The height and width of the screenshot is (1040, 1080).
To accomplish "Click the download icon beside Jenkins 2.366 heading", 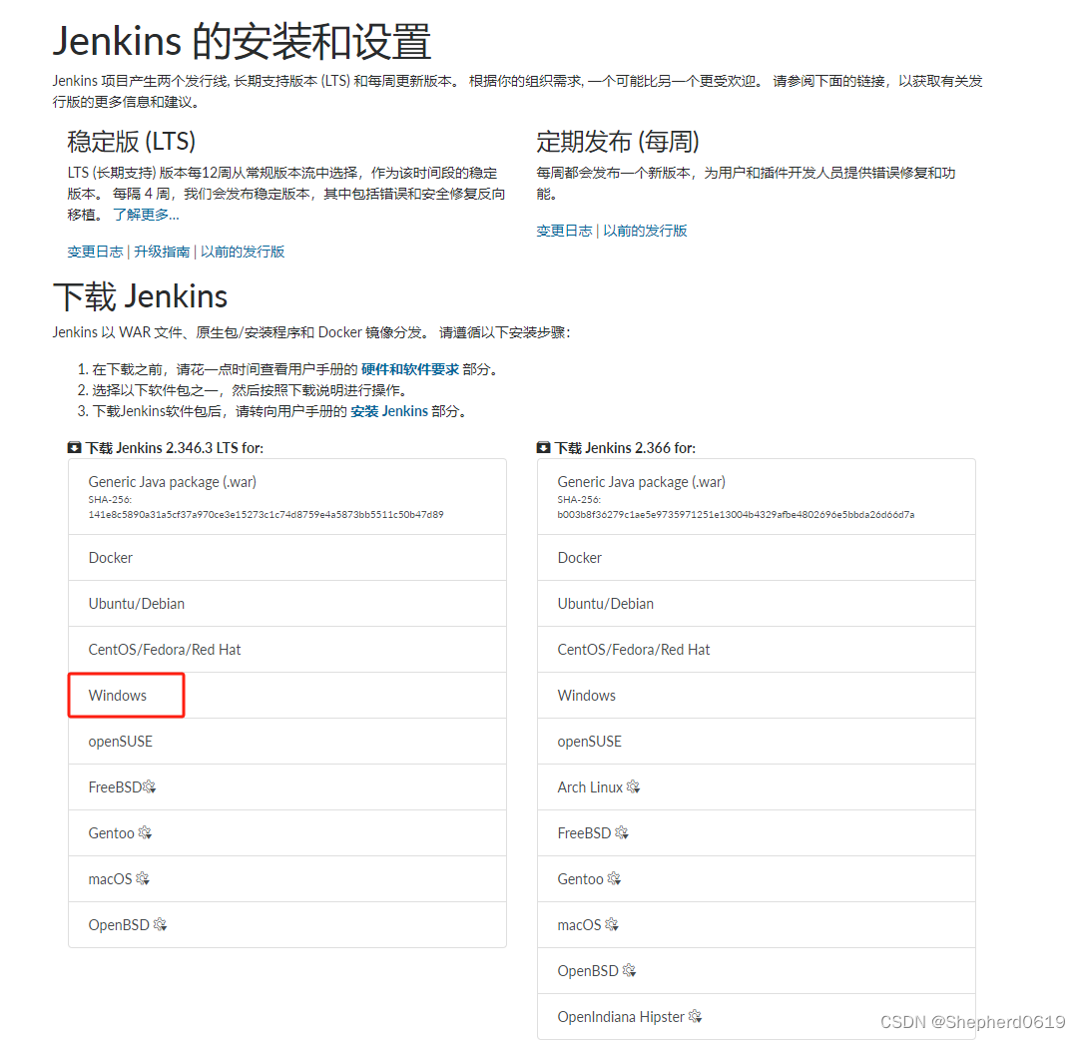I will click(x=543, y=447).
